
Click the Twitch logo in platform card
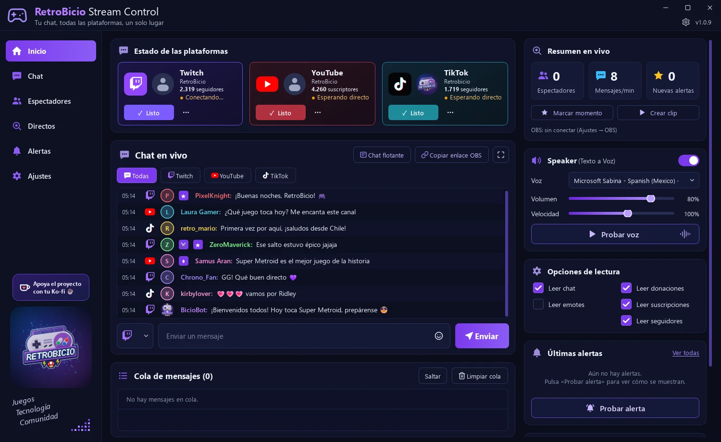click(x=136, y=84)
